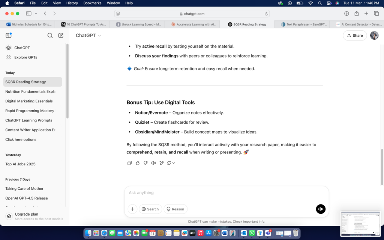Open the search chats magnifier icon
Viewport: 384px width, 240px height.
[x=50, y=36]
